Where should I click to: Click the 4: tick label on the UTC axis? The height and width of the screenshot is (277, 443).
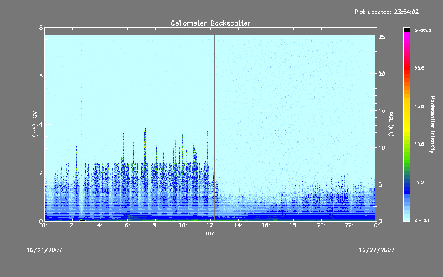(100, 225)
